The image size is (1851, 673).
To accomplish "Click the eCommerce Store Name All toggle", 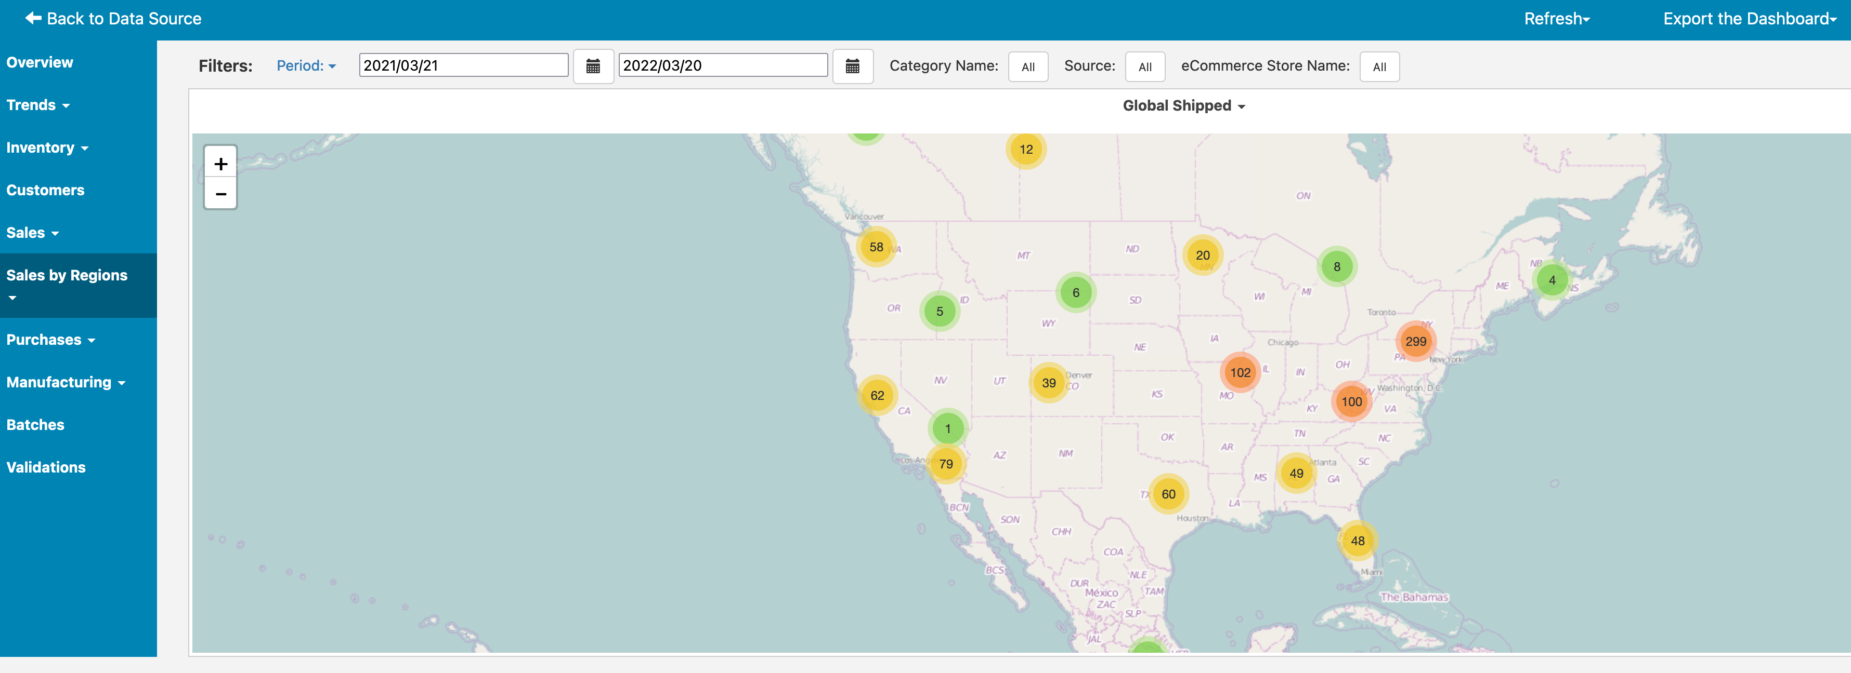I will [1379, 66].
